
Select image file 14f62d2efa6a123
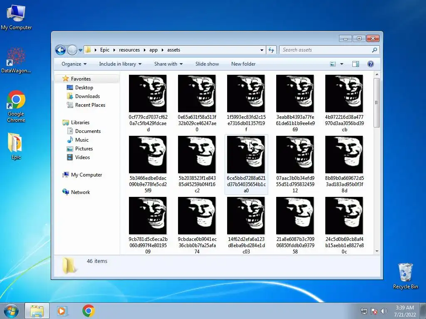coord(246,226)
